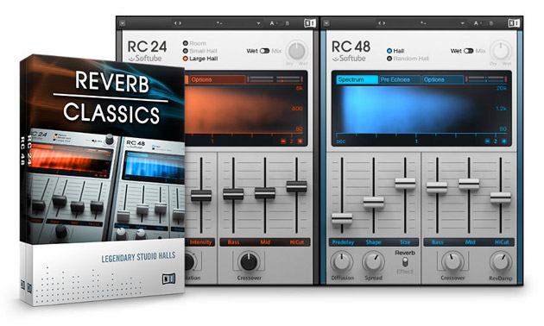Click the Intensity fader handle in RC 24
The width and height of the screenshot is (544, 326).
[201, 196]
